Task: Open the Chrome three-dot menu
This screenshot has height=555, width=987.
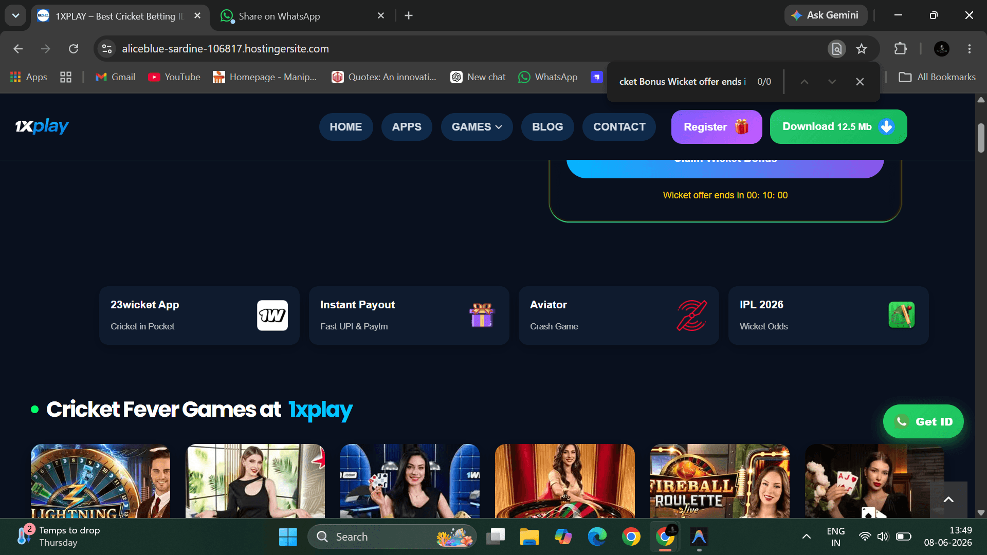Action: point(970,49)
